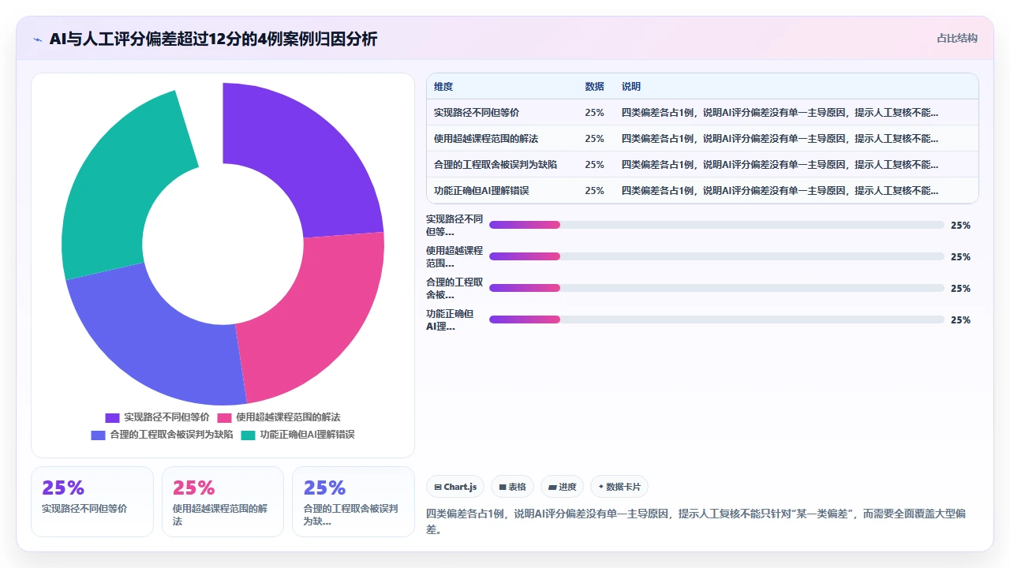Click the 数据卡片 tag chip
Viewport: 1010px width, 568px height.
tap(619, 487)
